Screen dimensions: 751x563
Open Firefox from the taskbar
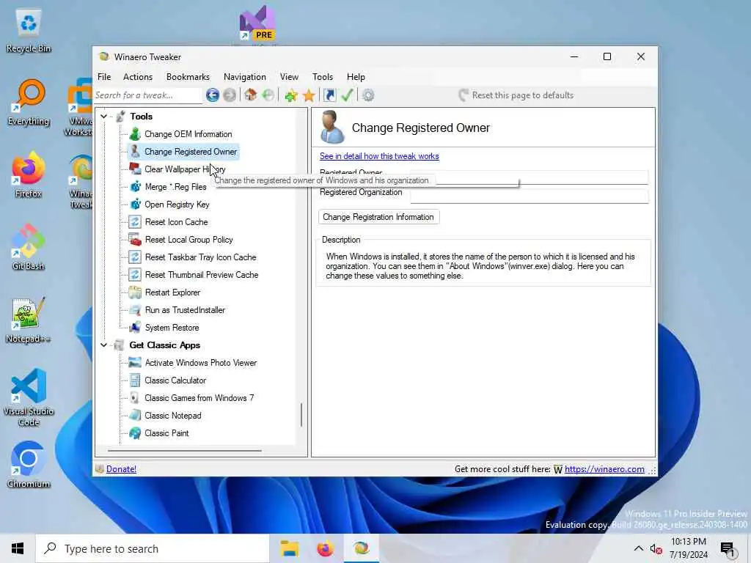[x=325, y=548]
